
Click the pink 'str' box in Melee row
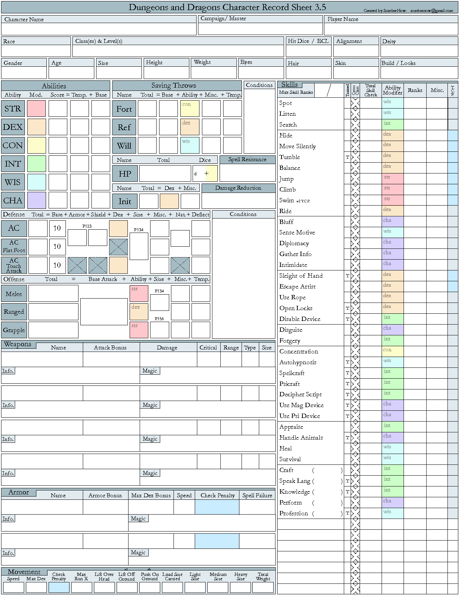click(139, 294)
